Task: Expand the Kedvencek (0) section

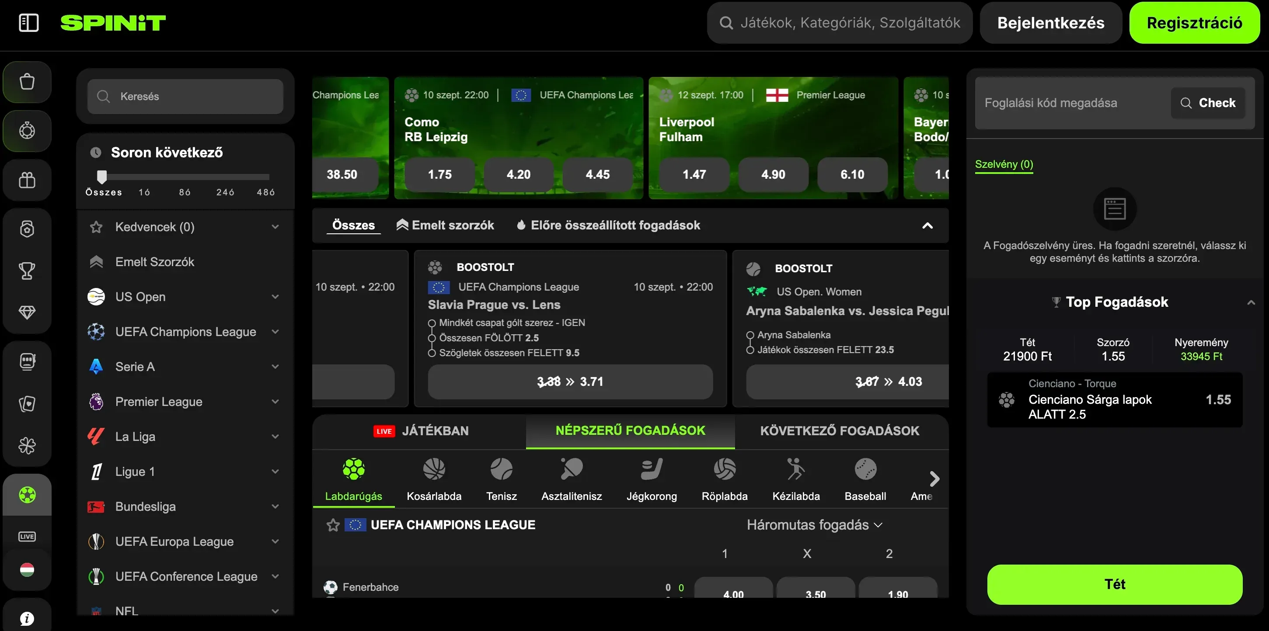Action: click(275, 227)
